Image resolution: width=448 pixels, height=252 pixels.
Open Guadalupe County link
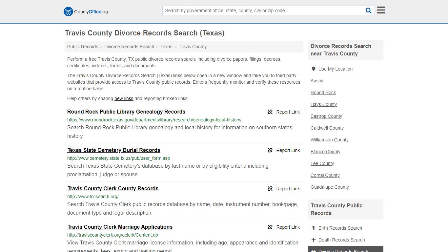point(330,187)
